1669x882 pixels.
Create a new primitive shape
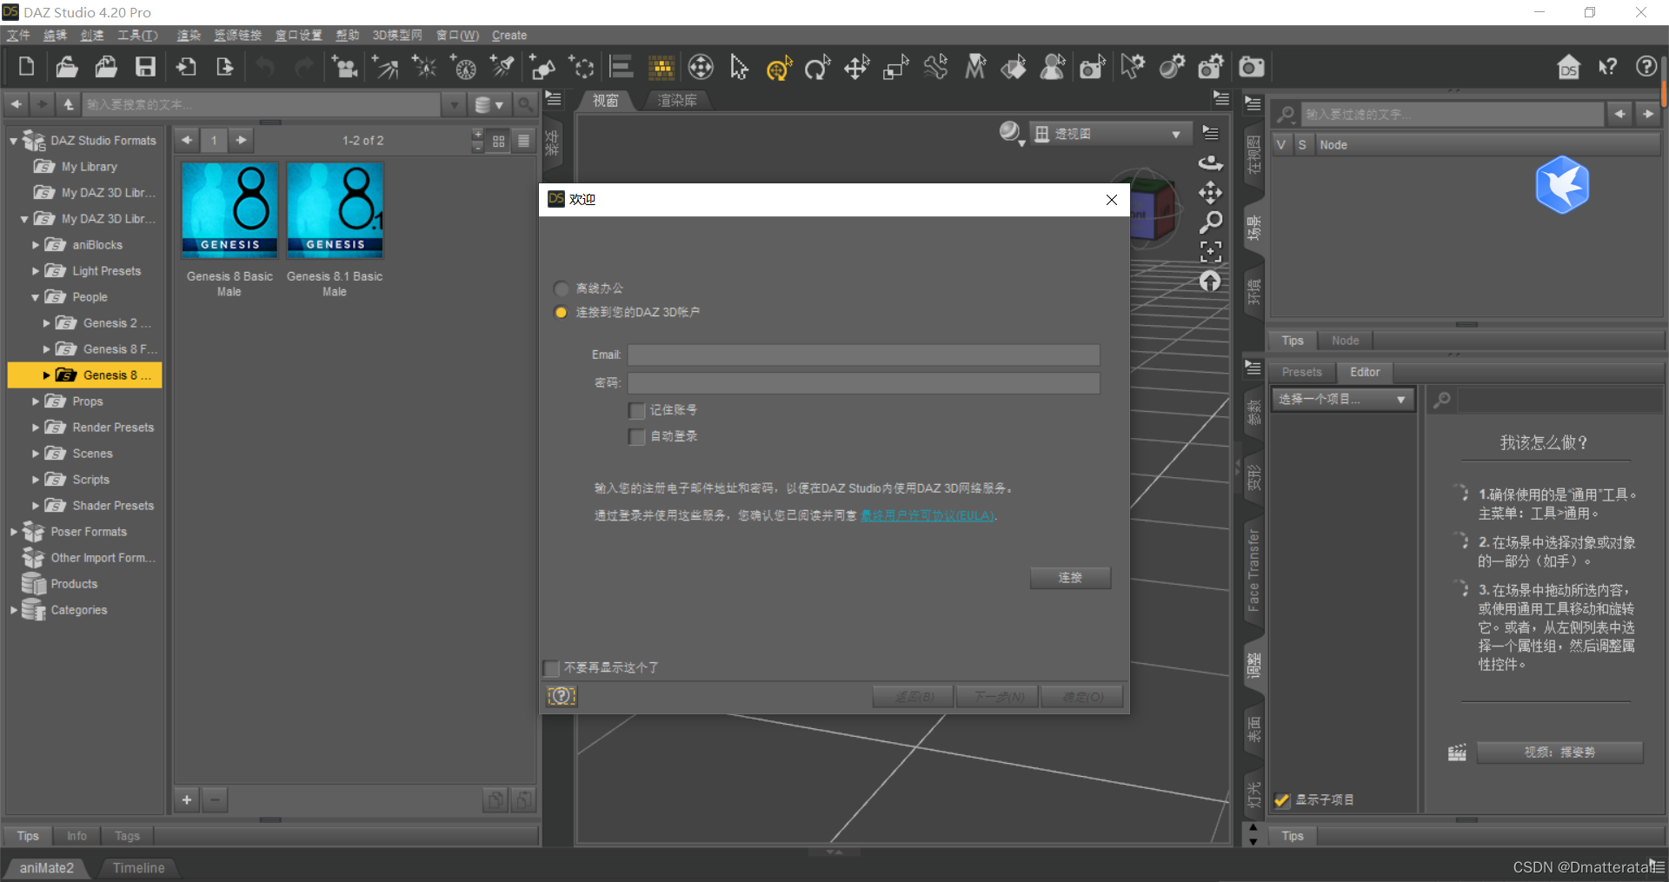coord(542,67)
